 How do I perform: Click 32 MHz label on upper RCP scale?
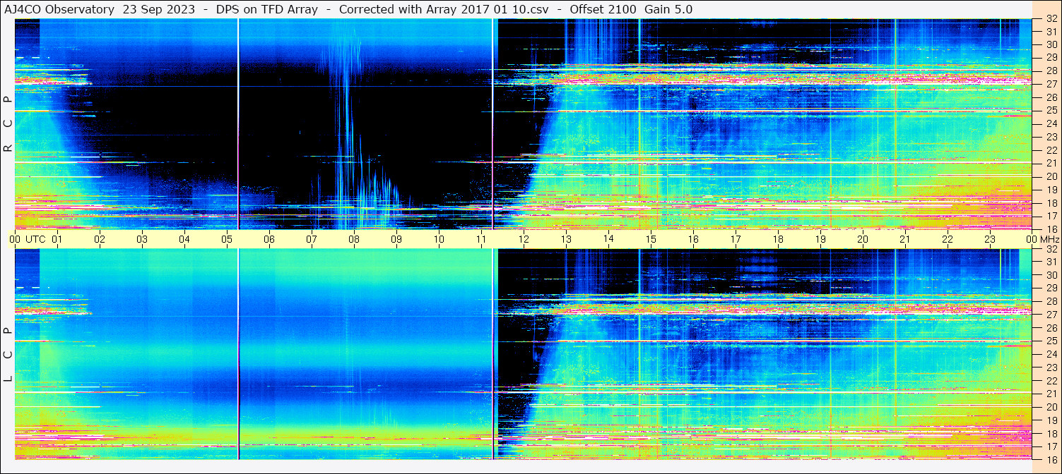pos(1050,20)
